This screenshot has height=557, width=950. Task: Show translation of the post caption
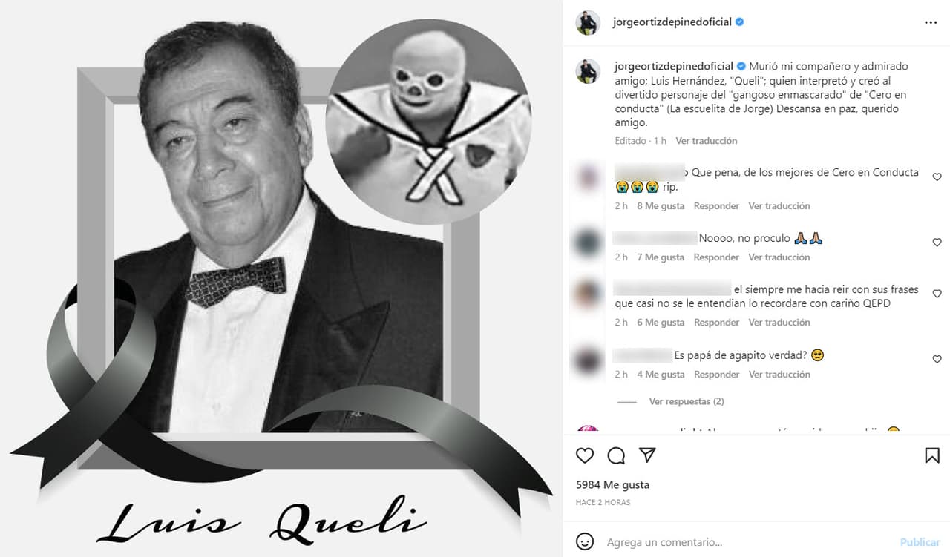[706, 141]
